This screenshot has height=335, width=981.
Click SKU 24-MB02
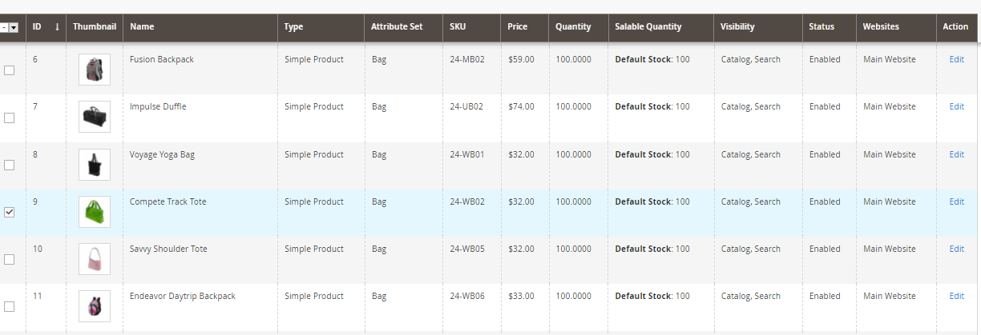point(466,59)
